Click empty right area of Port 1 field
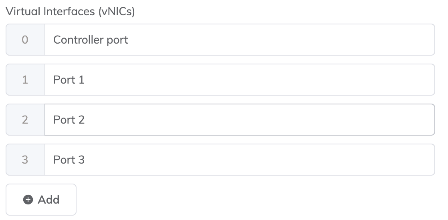 341,80
